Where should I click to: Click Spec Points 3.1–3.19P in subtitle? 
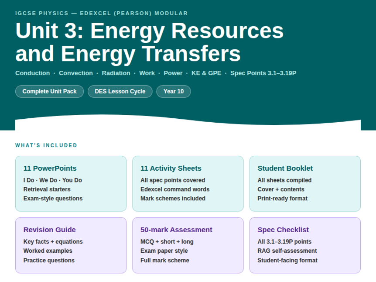pyautogui.click(x=263, y=73)
